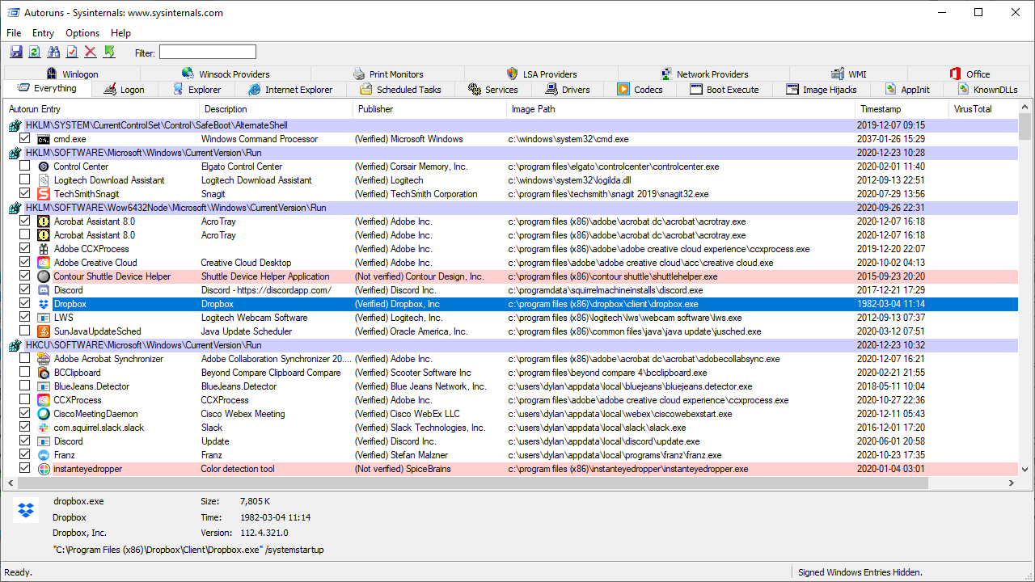Sort by the Description column header
This screenshot has height=582, width=1035.
click(276, 109)
